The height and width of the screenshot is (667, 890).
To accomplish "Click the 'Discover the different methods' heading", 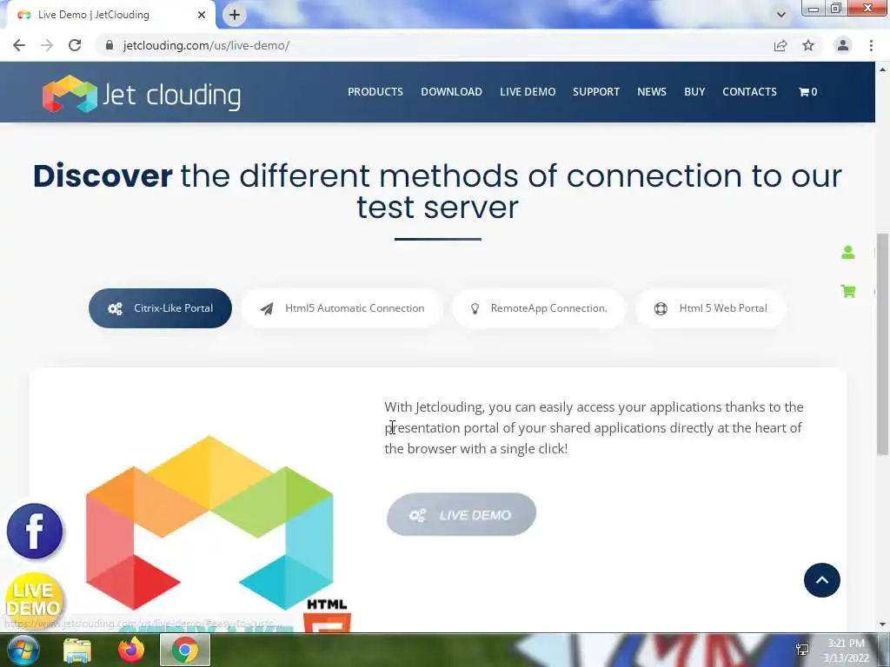I will click(437, 191).
